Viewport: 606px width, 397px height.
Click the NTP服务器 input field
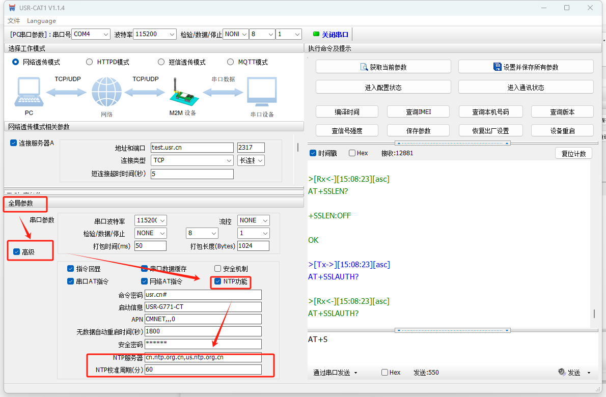tap(203, 357)
